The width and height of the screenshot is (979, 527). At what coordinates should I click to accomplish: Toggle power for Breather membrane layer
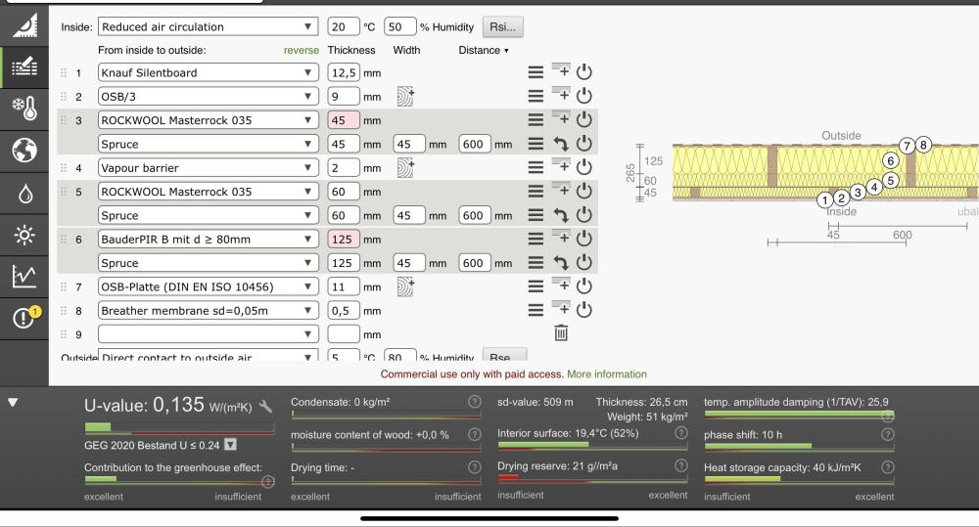coord(583,309)
